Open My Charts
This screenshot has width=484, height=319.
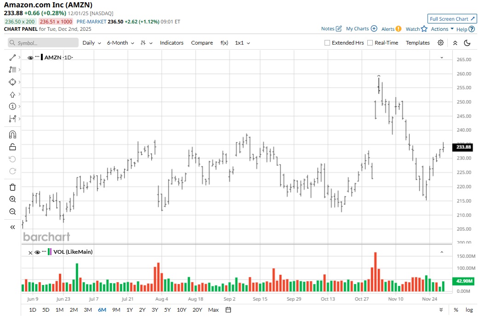tap(361, 28)
